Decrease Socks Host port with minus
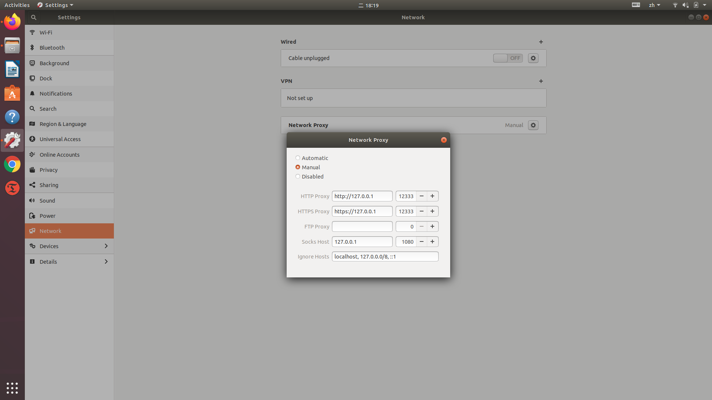 point(422,242)
